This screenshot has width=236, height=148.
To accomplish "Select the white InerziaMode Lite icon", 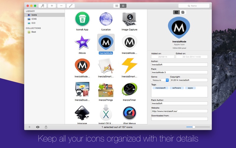I will pyautogui.click(x=130, y=43).
